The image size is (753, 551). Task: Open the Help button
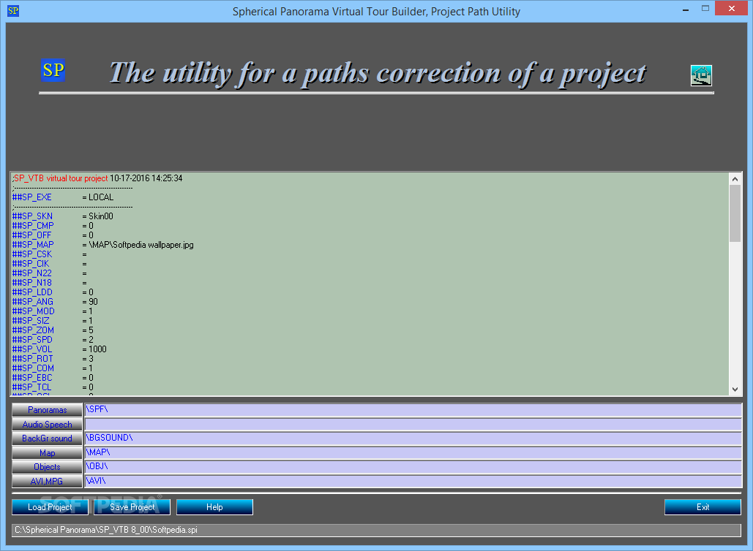click(214, 507)
